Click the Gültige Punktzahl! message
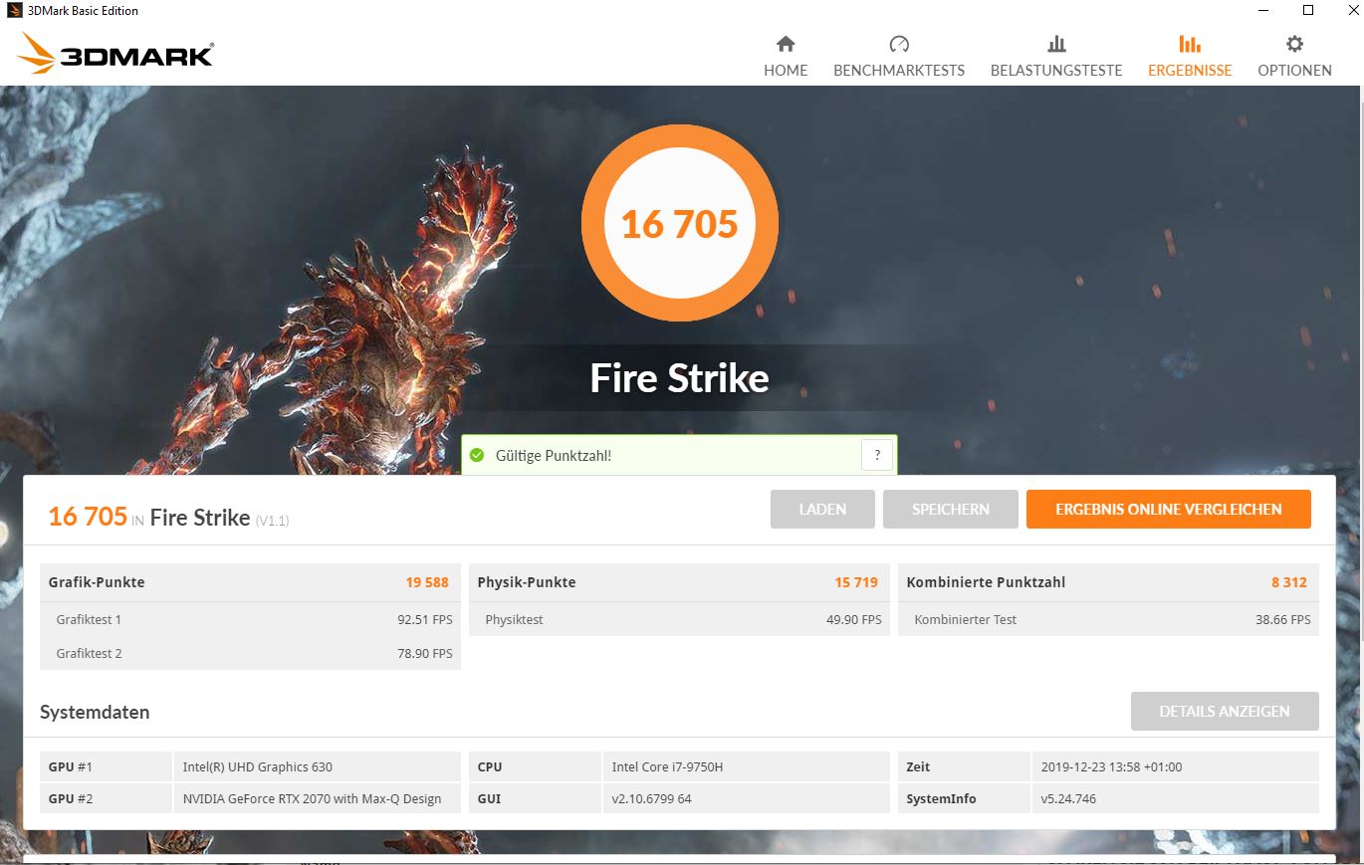 (554, 455)
